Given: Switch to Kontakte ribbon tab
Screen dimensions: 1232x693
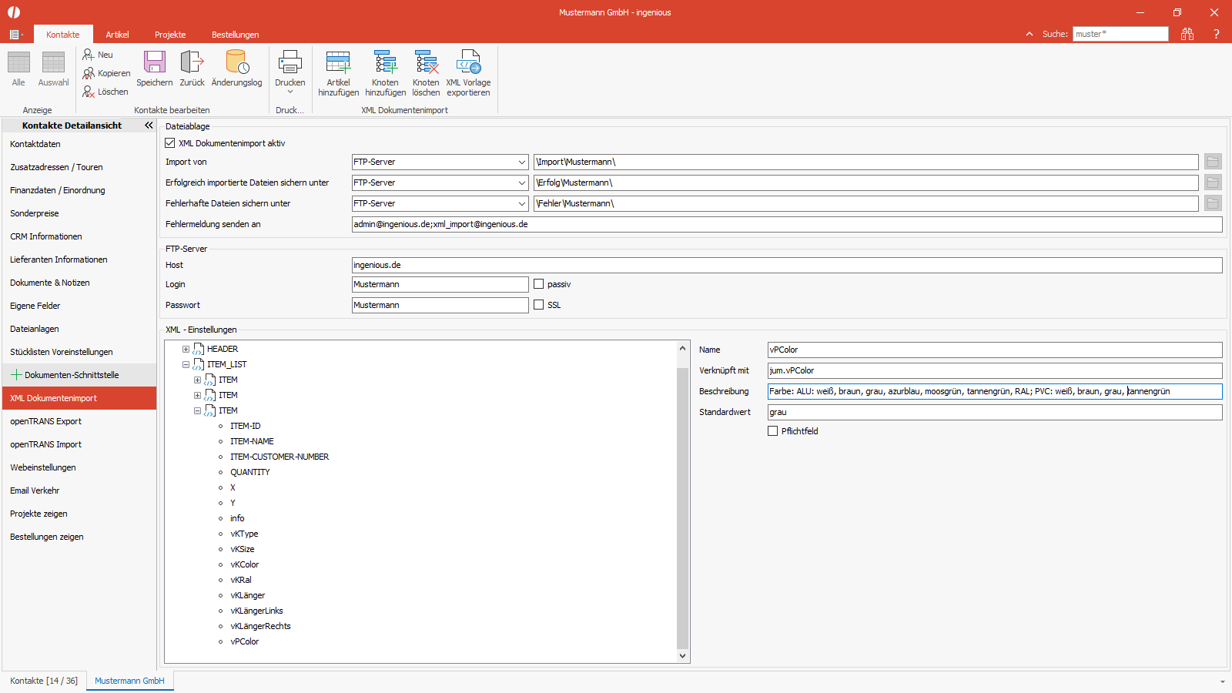Looking at the screenshot, I should point(63,35).
